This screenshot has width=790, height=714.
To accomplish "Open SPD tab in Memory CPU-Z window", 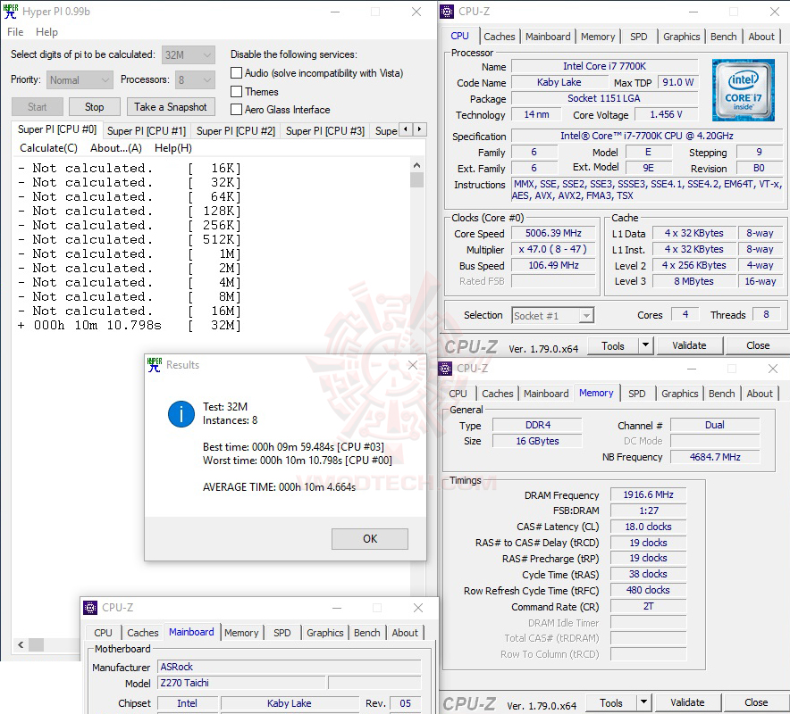I will point(637,394).
